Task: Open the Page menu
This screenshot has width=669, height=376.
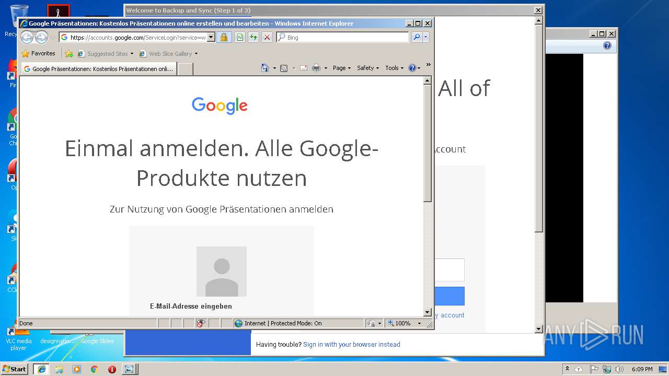Action: click(342, 68)
